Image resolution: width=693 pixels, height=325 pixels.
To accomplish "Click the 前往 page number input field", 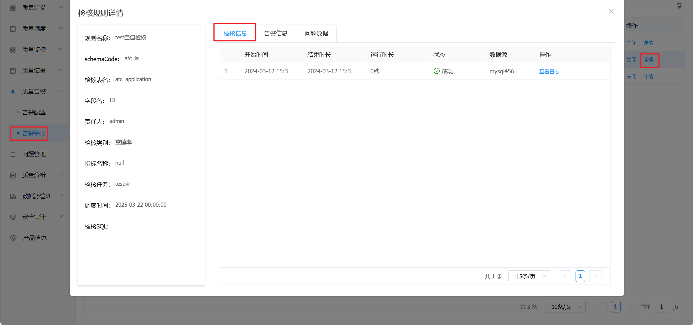I will pos(661,307).
